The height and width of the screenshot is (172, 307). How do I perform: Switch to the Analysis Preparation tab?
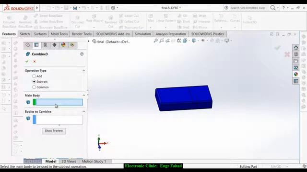click(171, 34)
